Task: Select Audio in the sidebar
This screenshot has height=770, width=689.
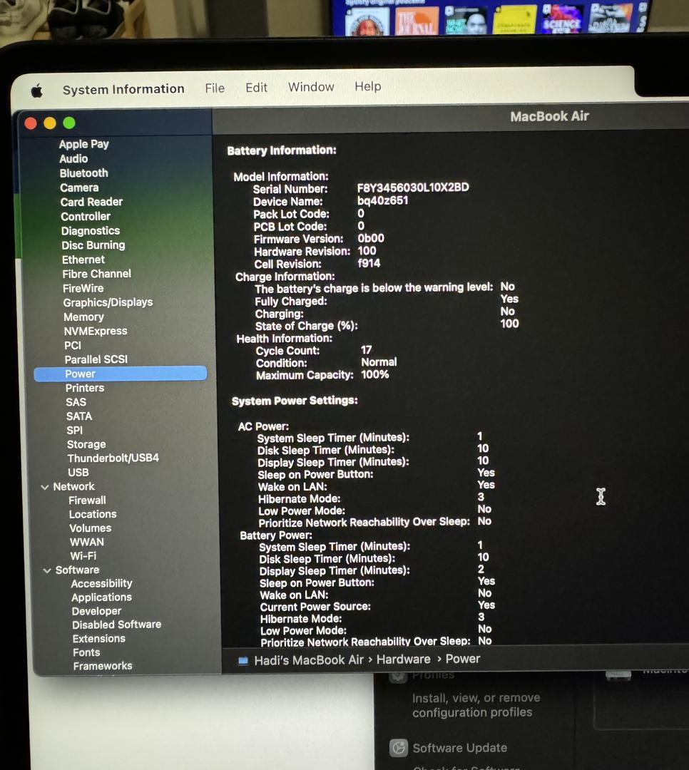Action: click(x=73, y=158)
